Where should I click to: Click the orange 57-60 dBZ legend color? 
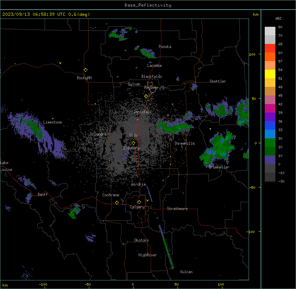click(x=270, y=57)
